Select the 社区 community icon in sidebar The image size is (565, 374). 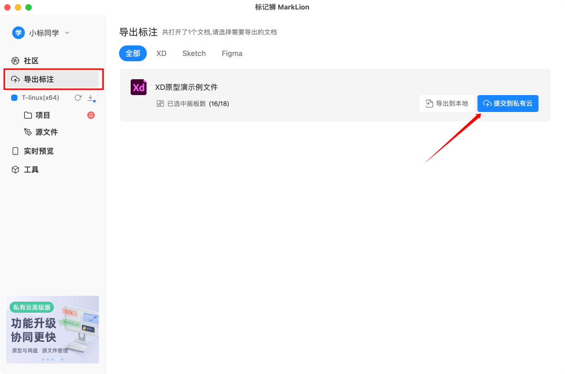click(x=15, y=60)
